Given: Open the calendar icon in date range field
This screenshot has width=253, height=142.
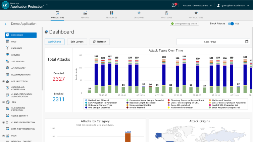Looking at the screenshot, I should tap(247, 42).
